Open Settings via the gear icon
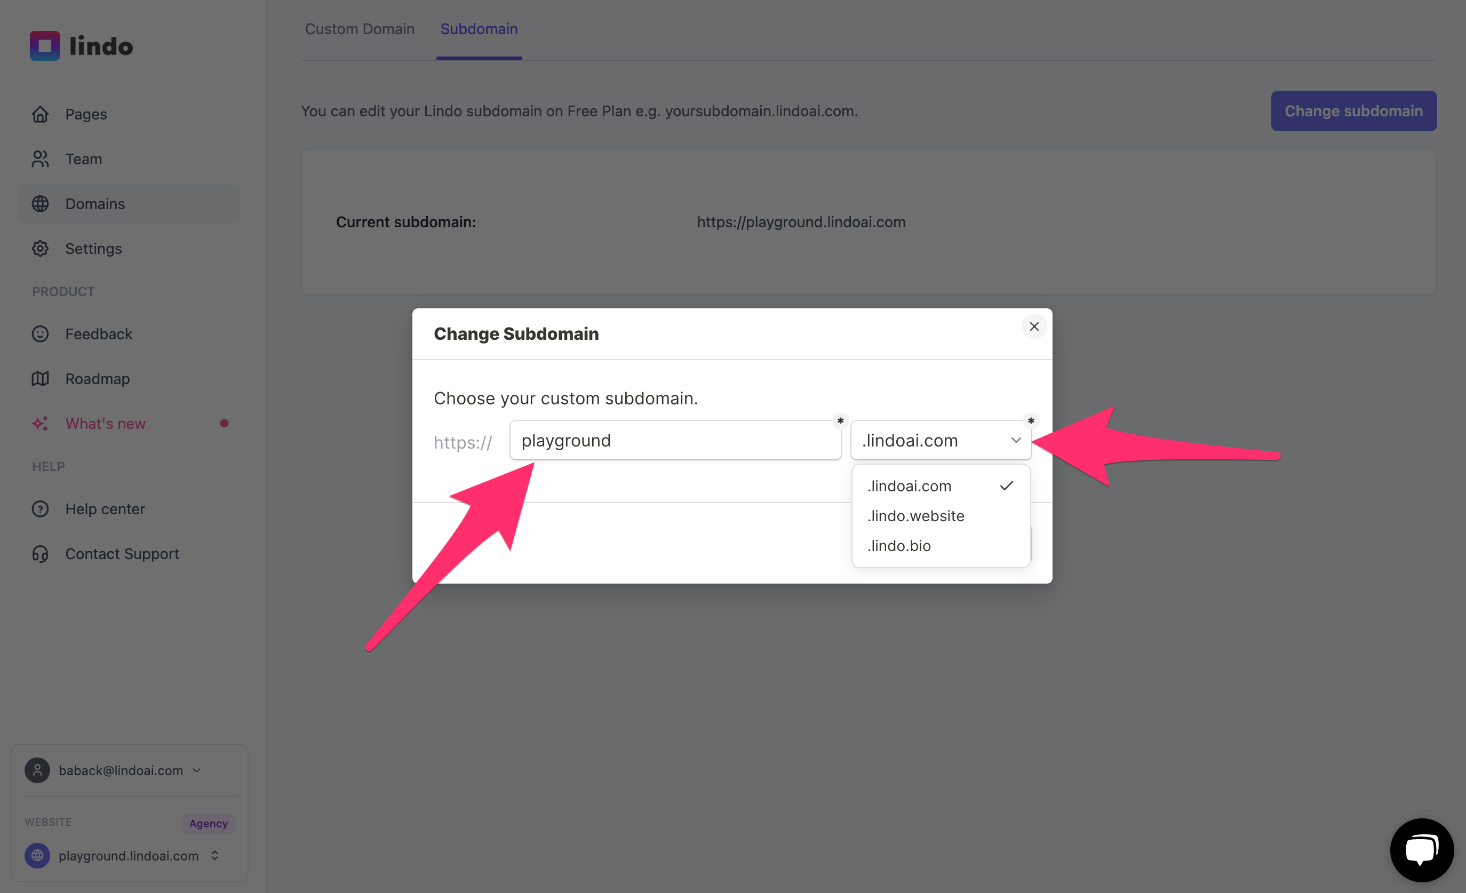Image resolution: width=1466 pixels, height=893 pixels. [40, 249]
